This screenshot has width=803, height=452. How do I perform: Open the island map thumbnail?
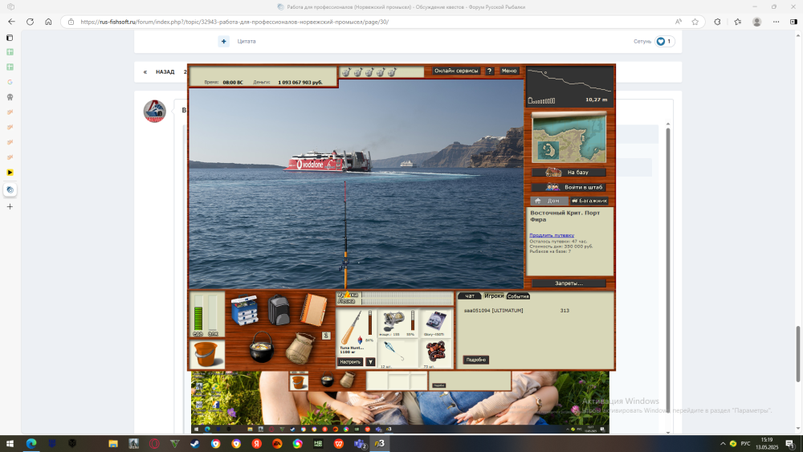pyautogui.click(x=569, y=137)
